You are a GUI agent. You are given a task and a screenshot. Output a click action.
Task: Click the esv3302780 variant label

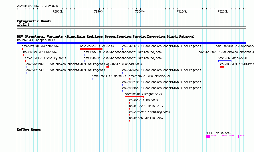235,46
